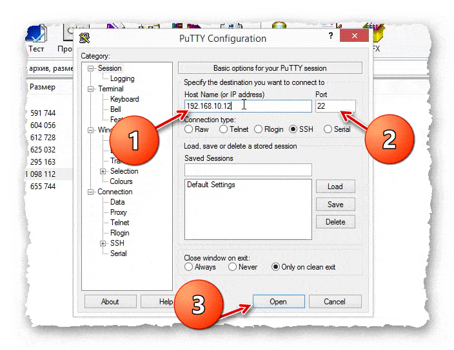Select the 098 112 row in background window
Viewport: 454px width, 350px height.
pos(41,174)
